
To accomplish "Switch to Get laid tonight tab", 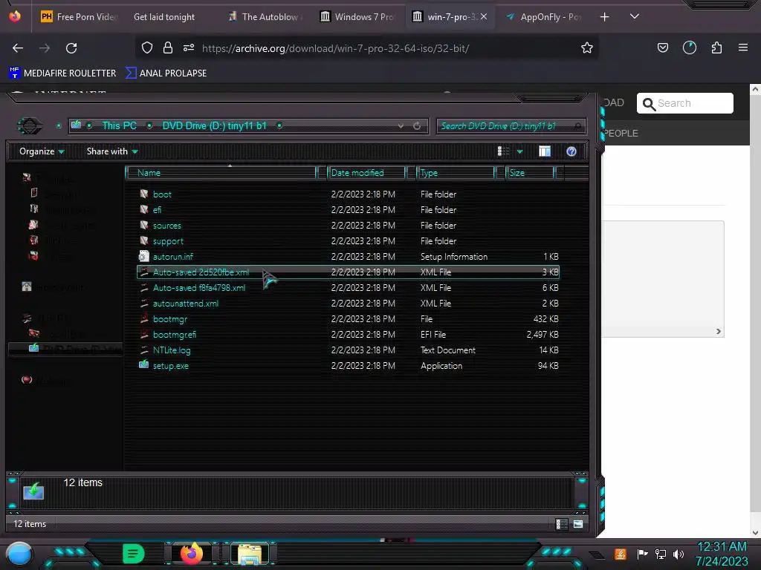I will tap(164, 17).
